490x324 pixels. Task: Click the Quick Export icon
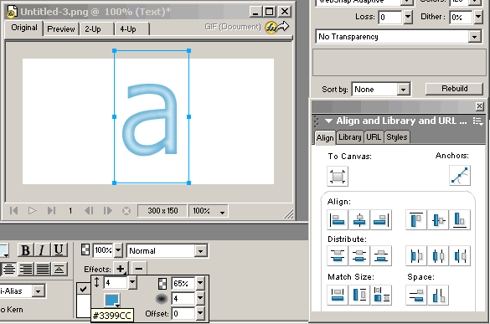(277, 27)
